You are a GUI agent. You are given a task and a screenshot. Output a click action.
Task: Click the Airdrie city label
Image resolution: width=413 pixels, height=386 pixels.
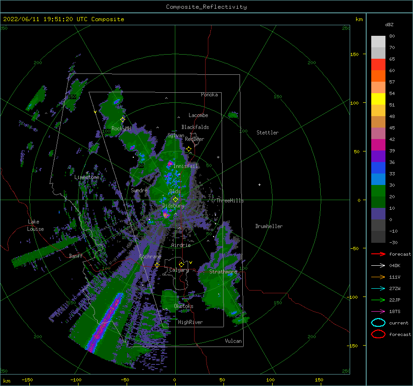click(181, 245)
